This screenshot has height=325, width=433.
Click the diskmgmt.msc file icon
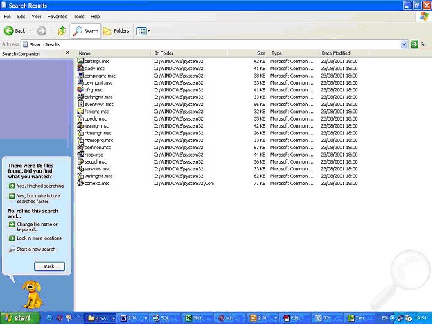80,96
